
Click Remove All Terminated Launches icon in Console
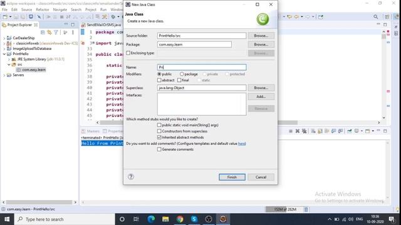coord(304,131)
